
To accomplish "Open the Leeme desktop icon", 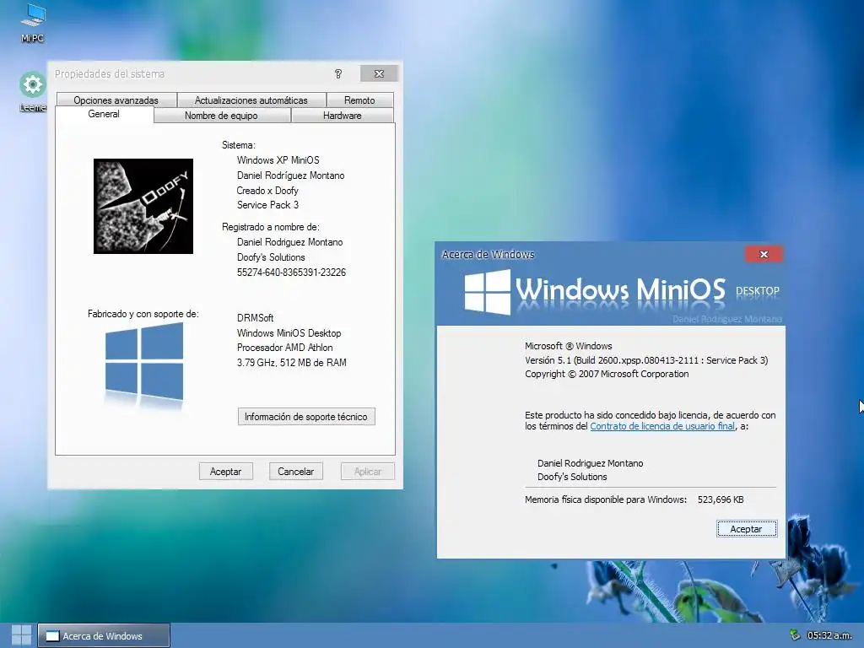I will (x=33, y=91).
